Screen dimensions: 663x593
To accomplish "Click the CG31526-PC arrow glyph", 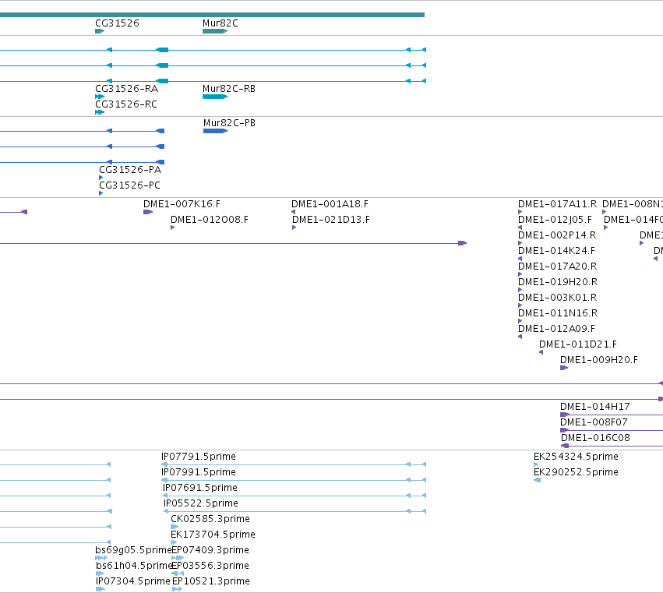I will pyautogui.click(x=101, y=194).
